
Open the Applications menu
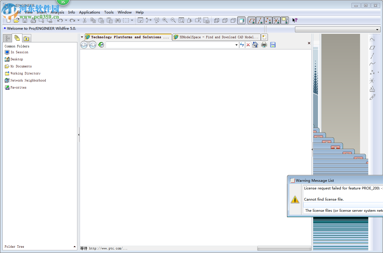tap(89, 12)
